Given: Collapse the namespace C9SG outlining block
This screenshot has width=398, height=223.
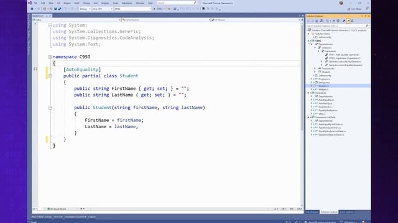Looking at the screenshot, I should click(x=50, y=57).
